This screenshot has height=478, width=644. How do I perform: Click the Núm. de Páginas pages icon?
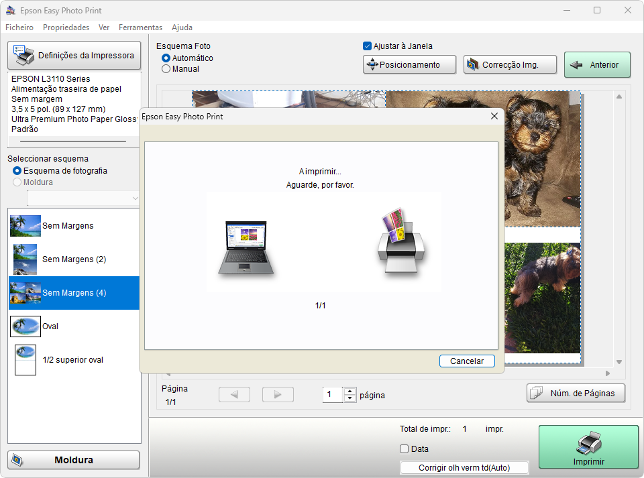(537, 393)
